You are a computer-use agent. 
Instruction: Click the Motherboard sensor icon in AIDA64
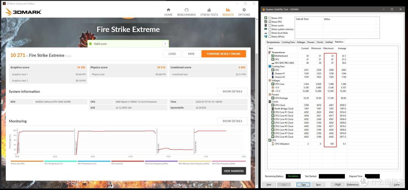tap(273, 56)
